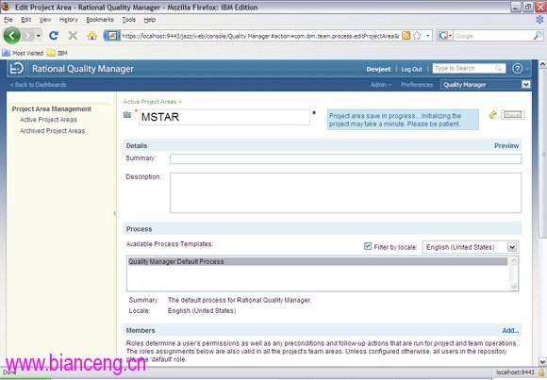Open the Most Visited bookmarks folder
Image resolution: width=547 pixels, height=380 pixels.
[x=23, y=53]
